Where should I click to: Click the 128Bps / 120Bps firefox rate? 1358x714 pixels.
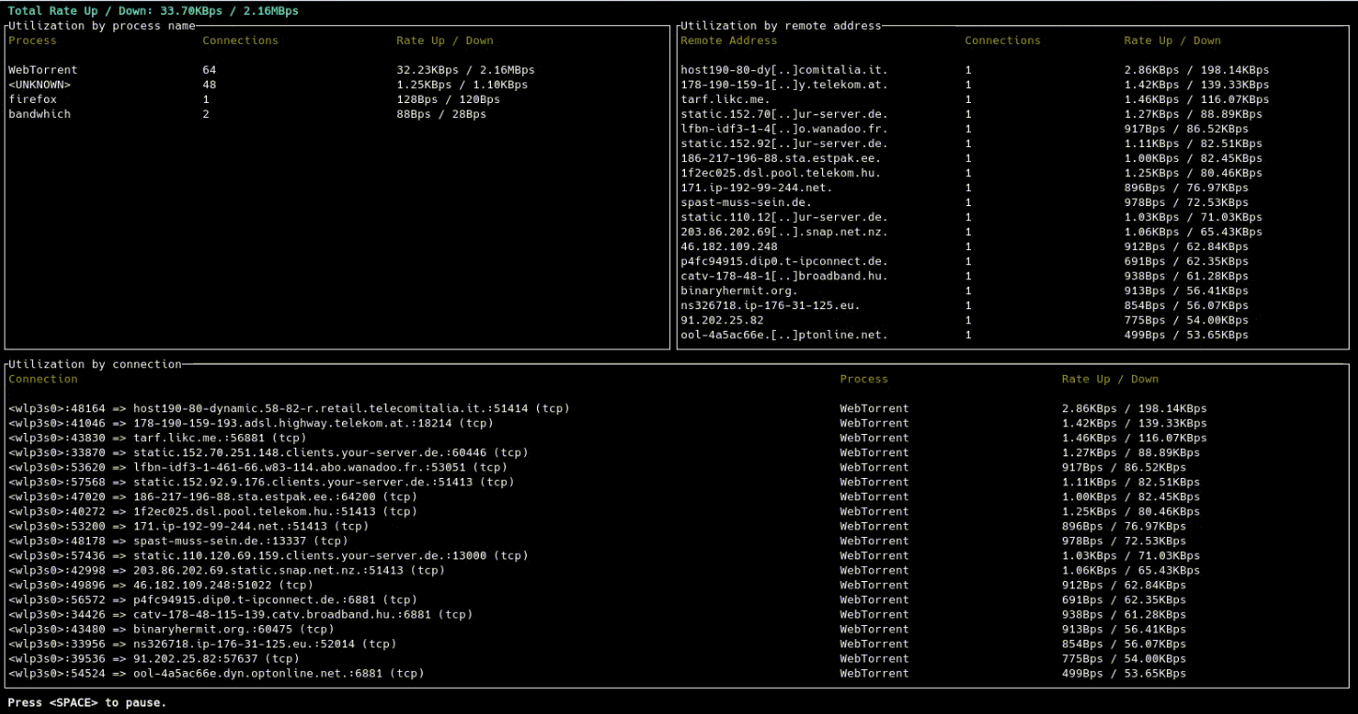tap(449, 99)
